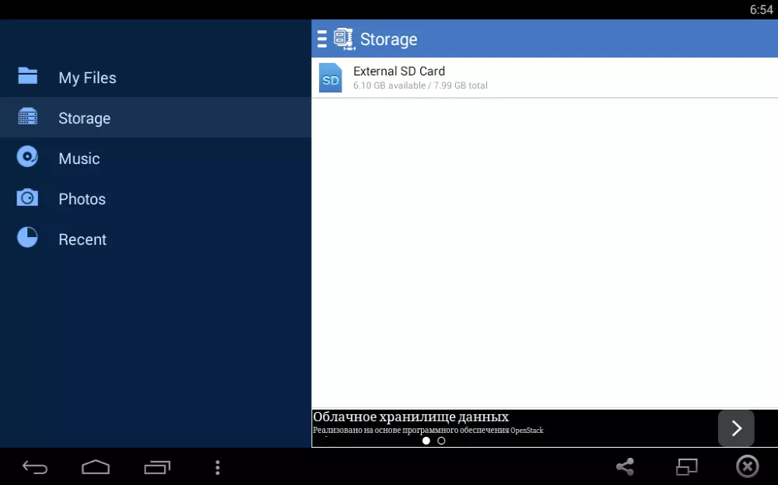
Task: Click the Music disc icon
Action: [x=28, y=157]
